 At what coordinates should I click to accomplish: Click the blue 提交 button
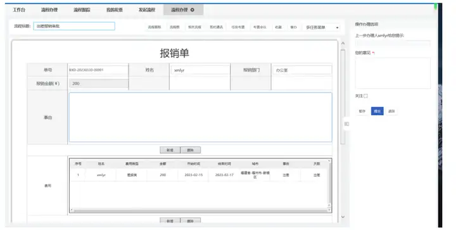(377, 111)
